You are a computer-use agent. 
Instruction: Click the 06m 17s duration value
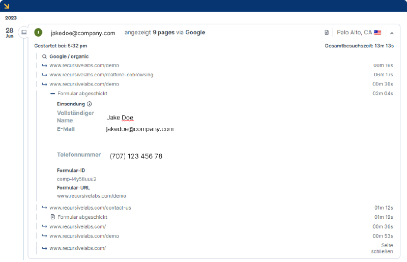384,75
